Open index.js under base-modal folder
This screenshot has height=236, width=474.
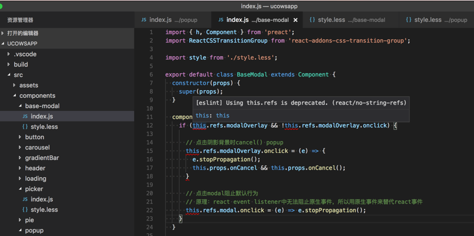click(67, 116)
